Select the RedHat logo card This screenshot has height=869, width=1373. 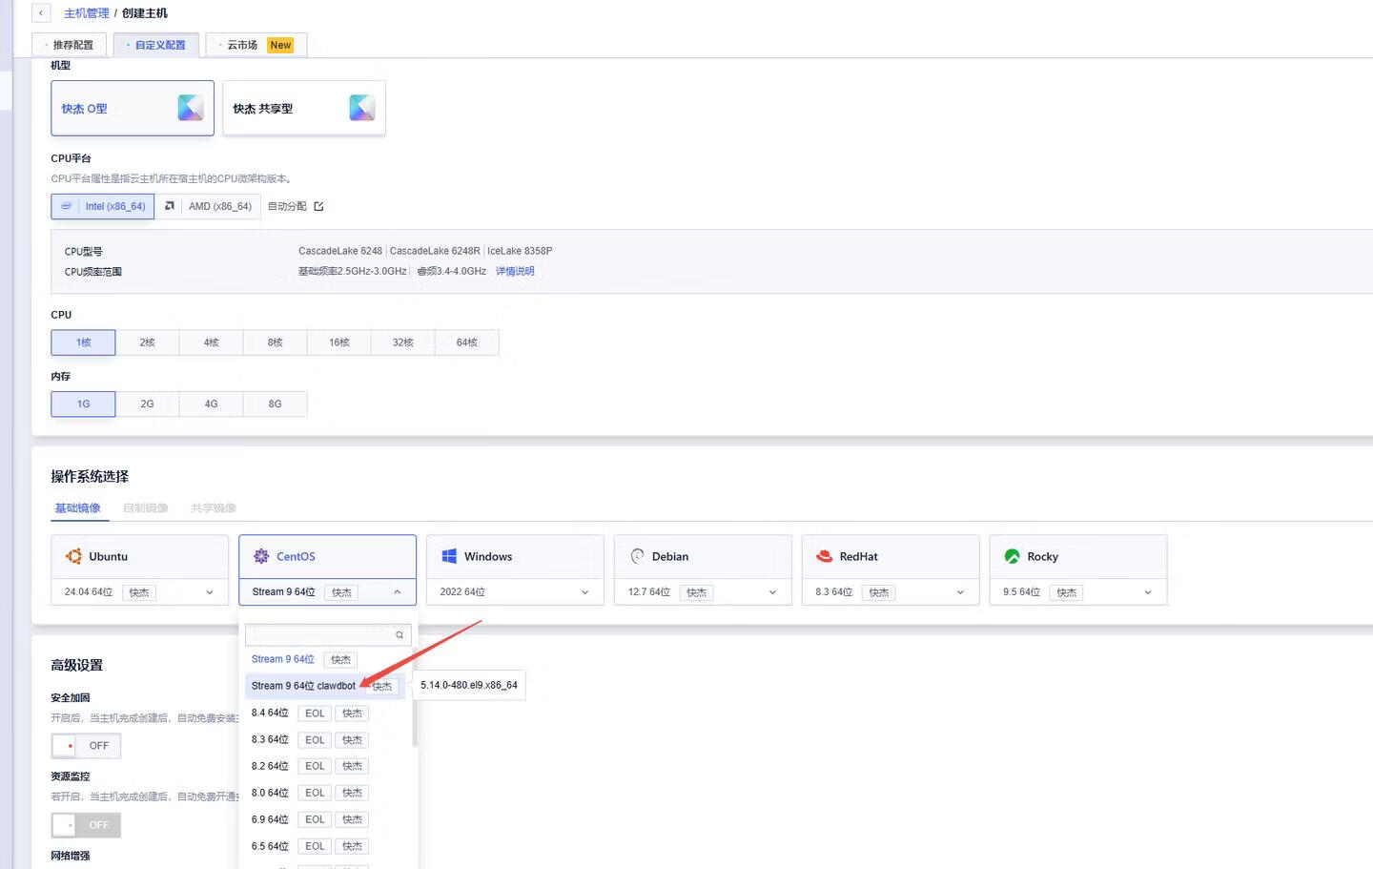click(825, 556)
